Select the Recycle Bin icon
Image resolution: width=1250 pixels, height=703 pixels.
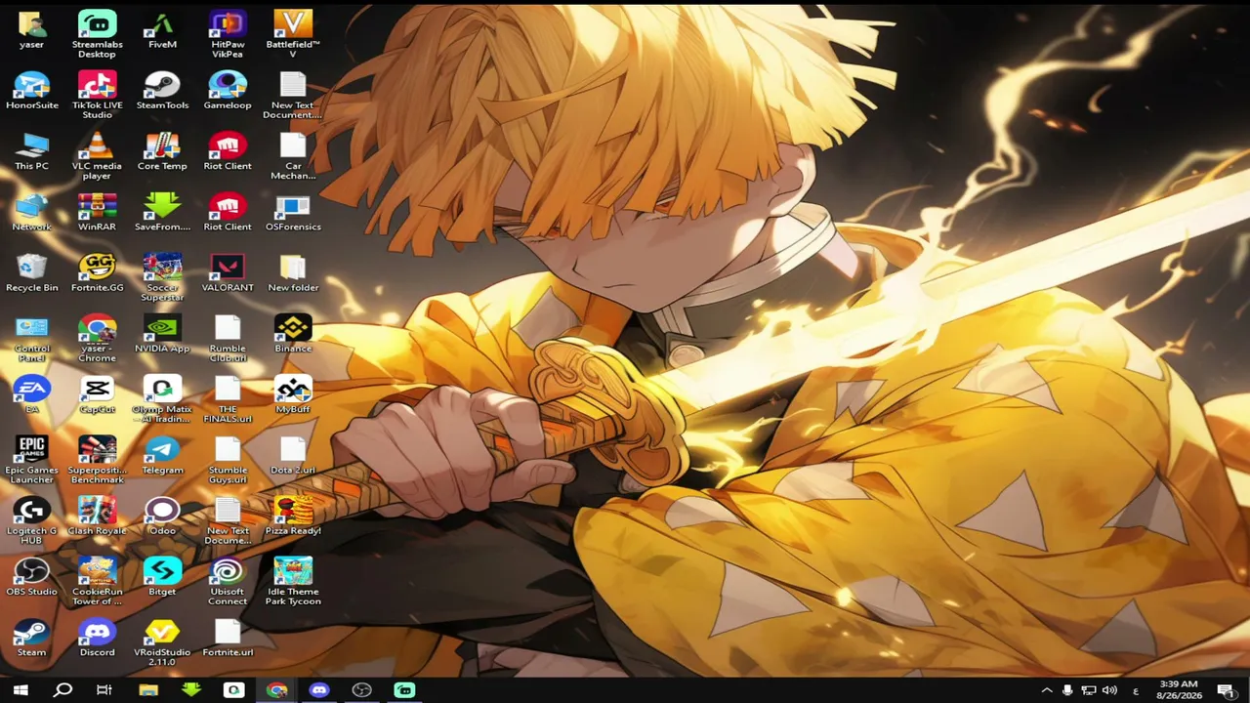tap(31, 272)
